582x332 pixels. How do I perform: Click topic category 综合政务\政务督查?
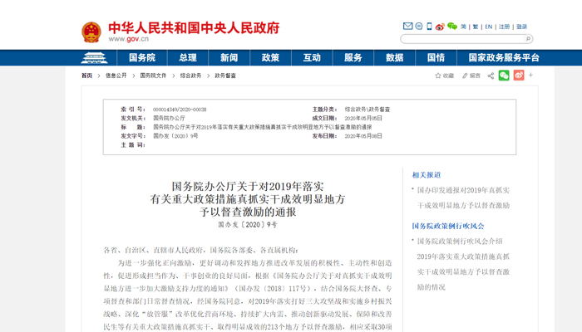point(367,110)
